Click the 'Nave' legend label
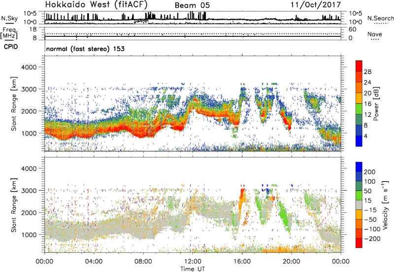 click(x=375, y=34)
